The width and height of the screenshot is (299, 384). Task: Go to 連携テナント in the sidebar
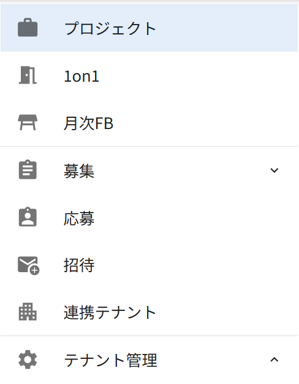110,312
